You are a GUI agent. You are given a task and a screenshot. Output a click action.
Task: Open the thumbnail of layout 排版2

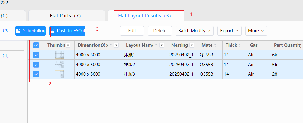point(60,65)
